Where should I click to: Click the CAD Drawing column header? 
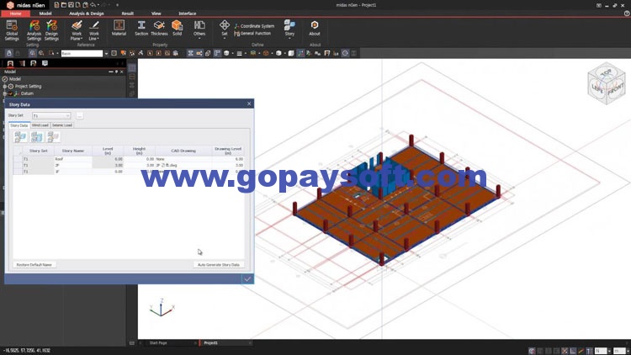tap(183, 151)
